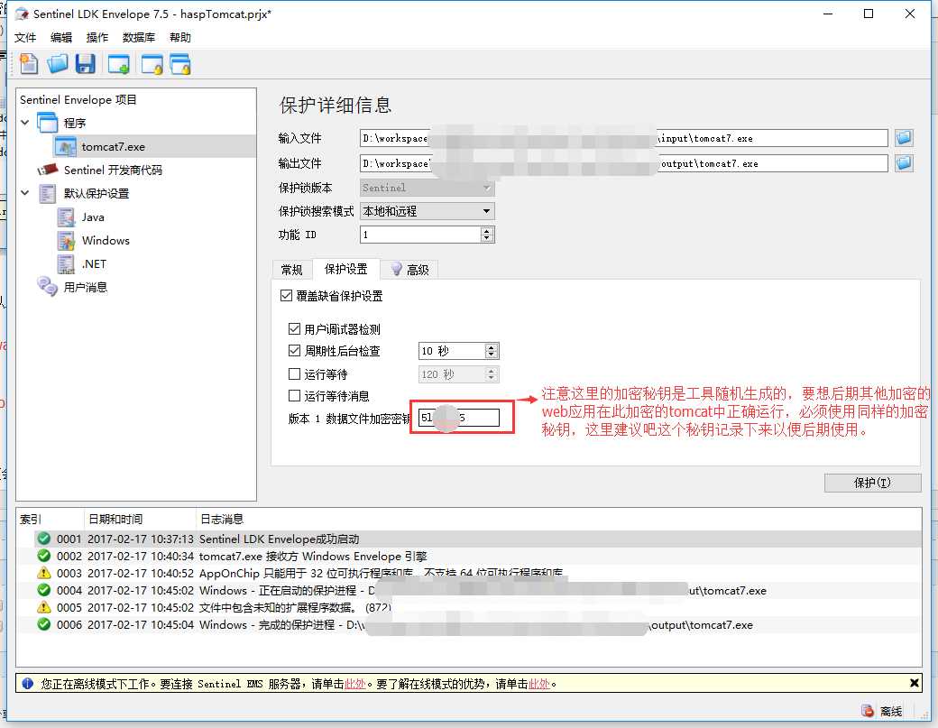Click the warning icon of log entry 0005
Viewport: 938px width, 728px height.
(x=43, y=607)
